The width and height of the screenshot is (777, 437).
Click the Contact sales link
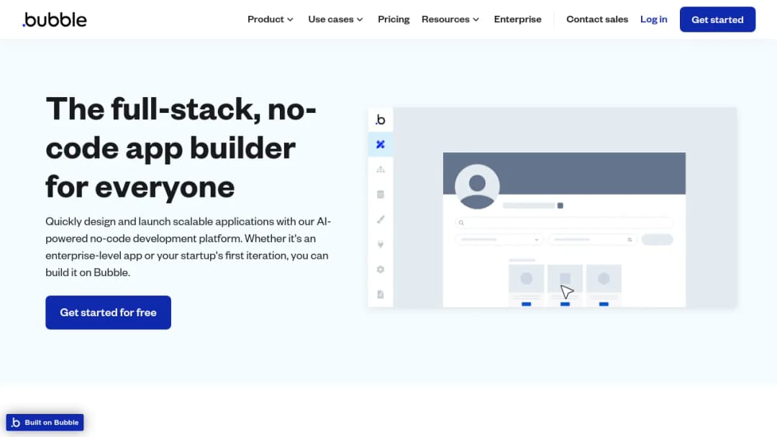tap(597, 19)
